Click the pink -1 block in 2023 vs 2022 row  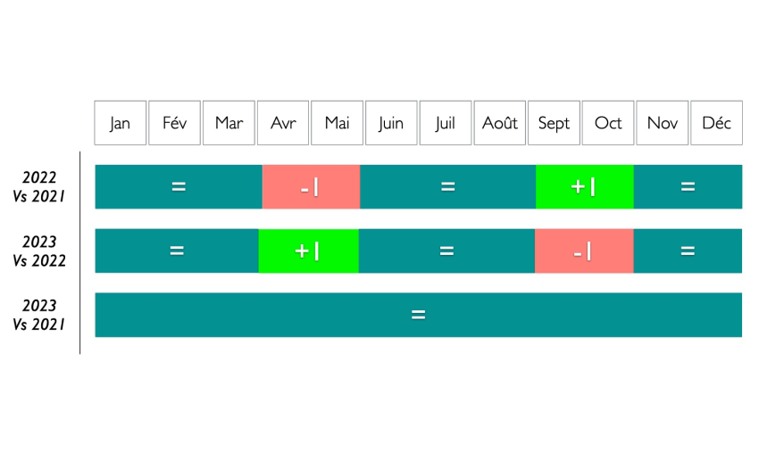click(x=584, y=250)
